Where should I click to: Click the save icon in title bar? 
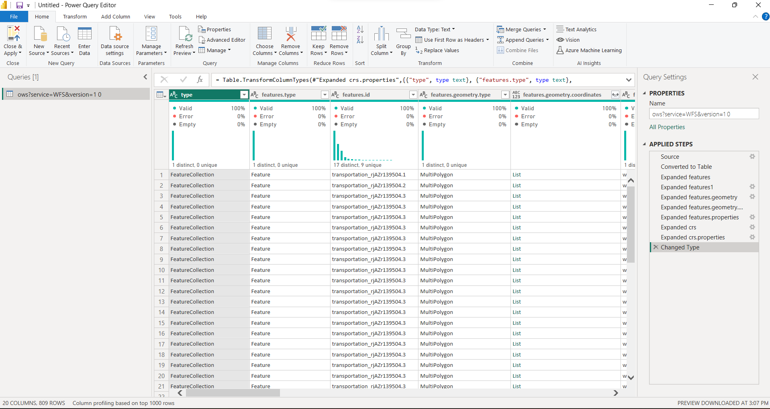19,5
